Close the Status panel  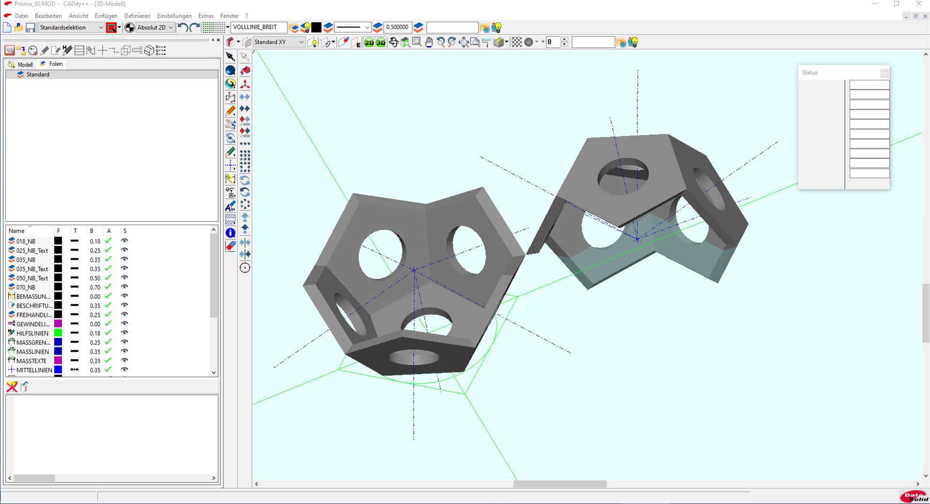[x=884, y=73]
